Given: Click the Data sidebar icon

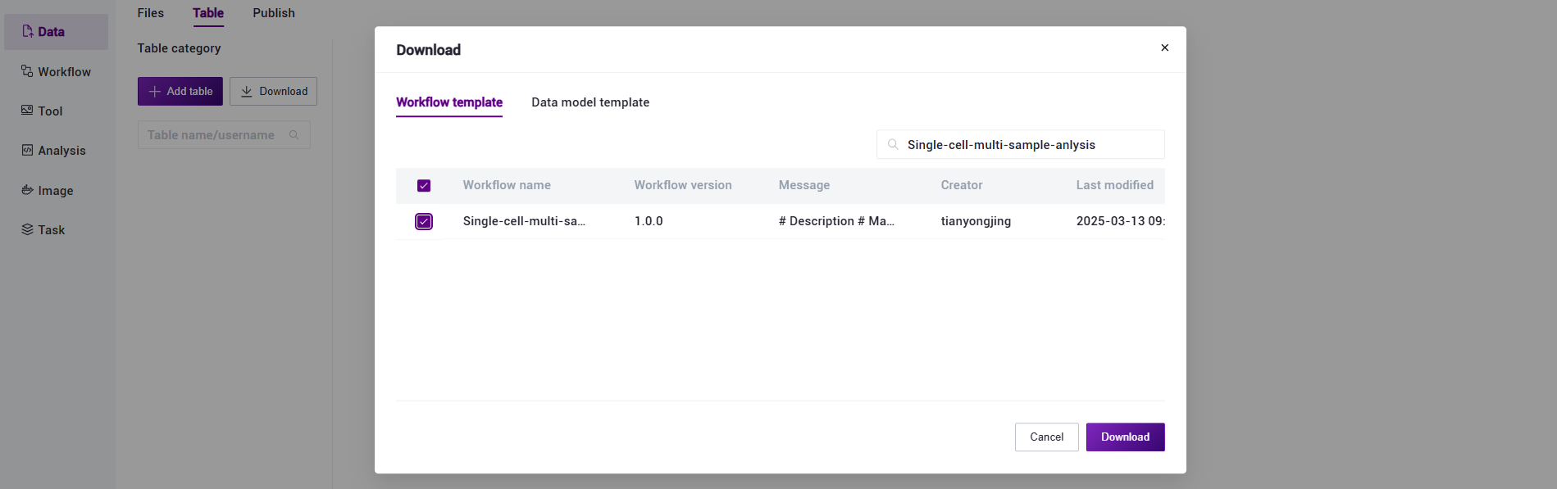Looking at the screenshot, I should (28, 32).
